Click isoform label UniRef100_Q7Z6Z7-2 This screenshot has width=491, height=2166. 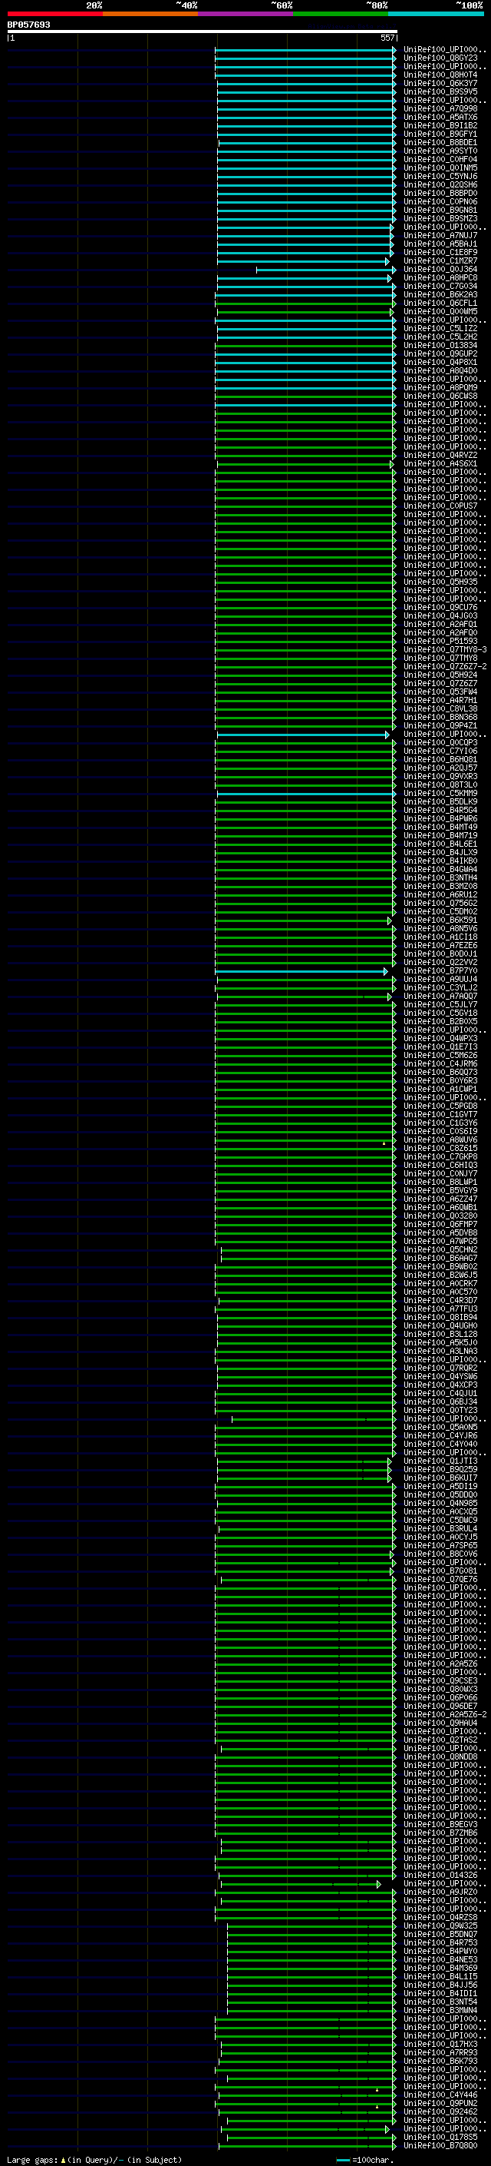445,666
